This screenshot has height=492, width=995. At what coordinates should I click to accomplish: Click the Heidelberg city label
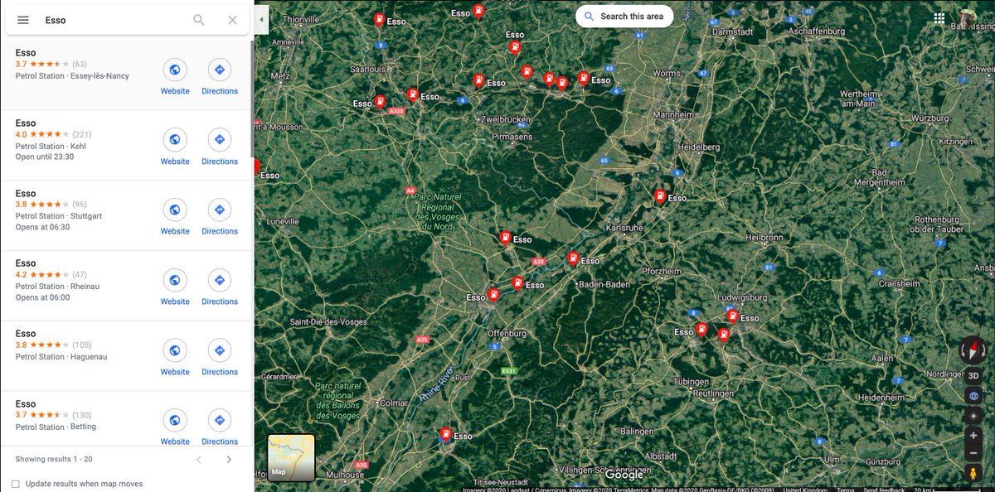tap(699, 147)
